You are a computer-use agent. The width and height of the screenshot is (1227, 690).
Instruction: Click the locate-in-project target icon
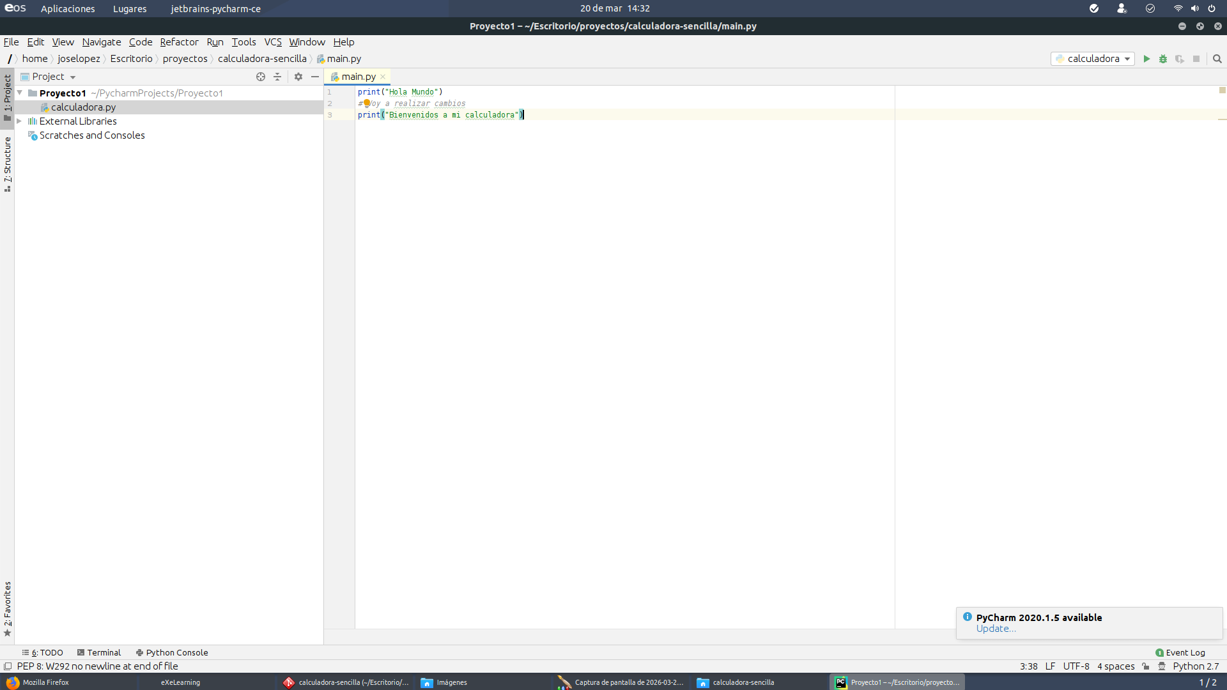tap(261, 77)
